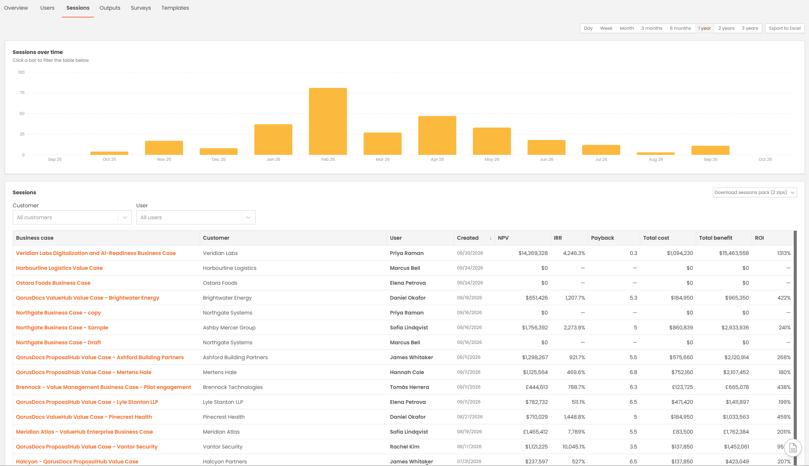Open the Surveys tab
809x466 pixels.
coord(141,8)
